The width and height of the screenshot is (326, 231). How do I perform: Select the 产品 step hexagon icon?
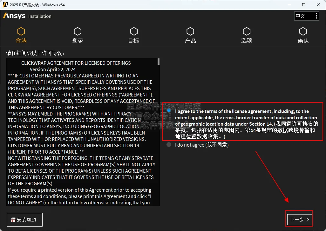pyautogui.click(x=190, y=31)
